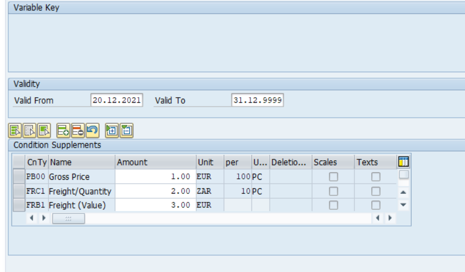Click right arrow beside the left scrollbar thumb

tap(44, 218)
